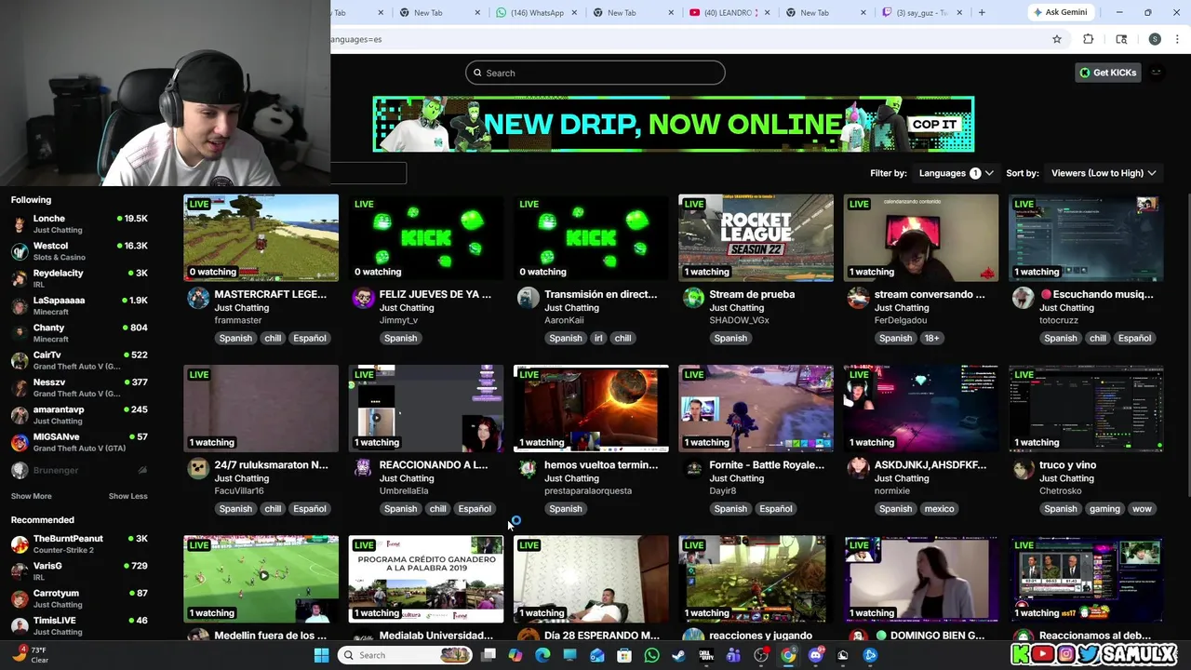Click the Dayir8 streamer avatar

coord(693,469)
